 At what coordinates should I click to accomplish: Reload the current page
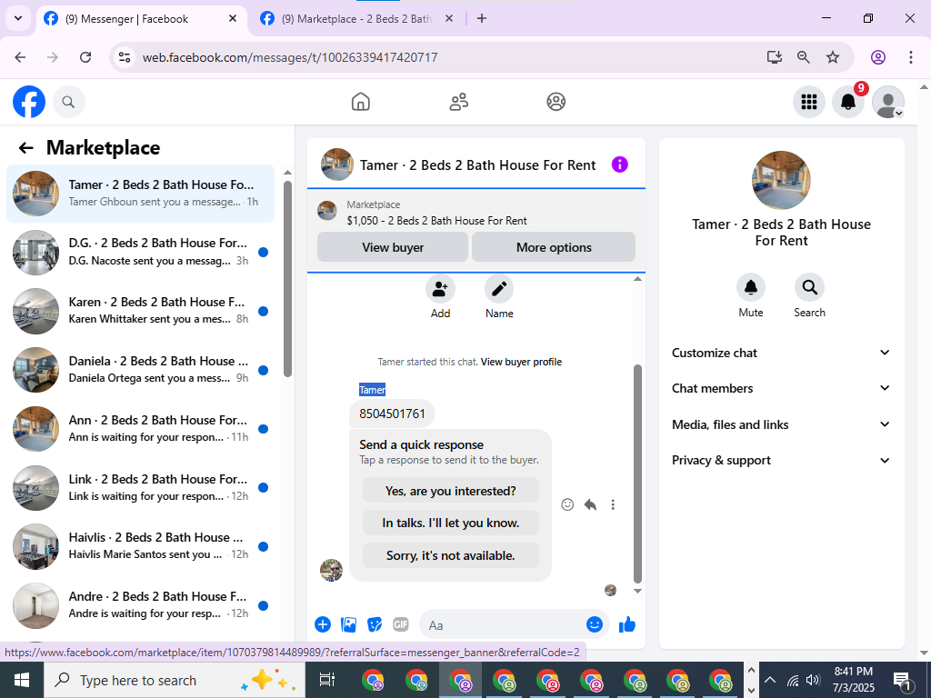click(85, 57)
